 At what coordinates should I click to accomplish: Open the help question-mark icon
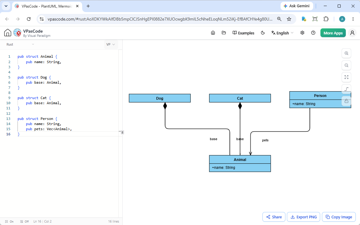313,33
